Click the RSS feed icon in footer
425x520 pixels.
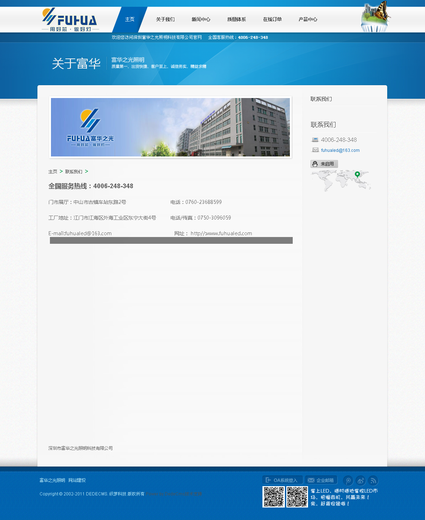coord(373,481)
